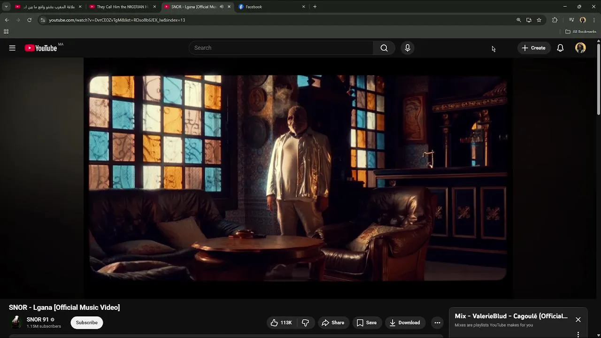This screenshot has width=601, height=338.
Task: Click the YouTube search magnifier button
Action: [x=384, y=48]
